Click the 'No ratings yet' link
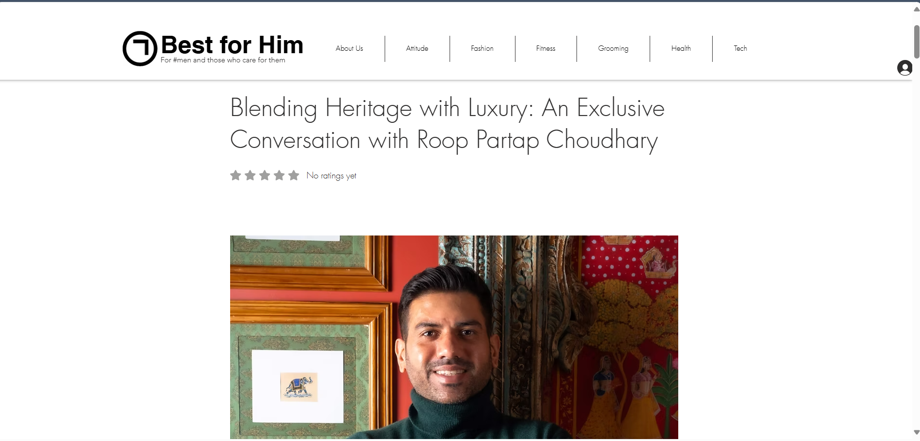 [x=331, y=176]
